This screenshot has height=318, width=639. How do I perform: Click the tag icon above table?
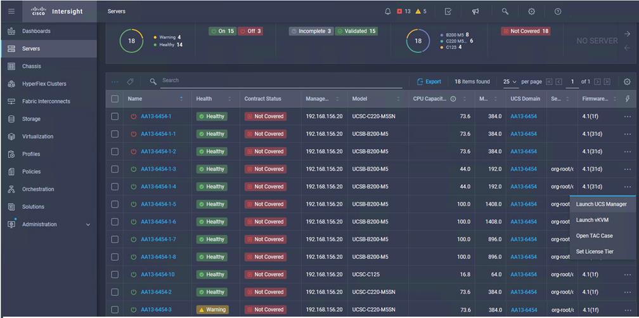(x=130, y=82)
